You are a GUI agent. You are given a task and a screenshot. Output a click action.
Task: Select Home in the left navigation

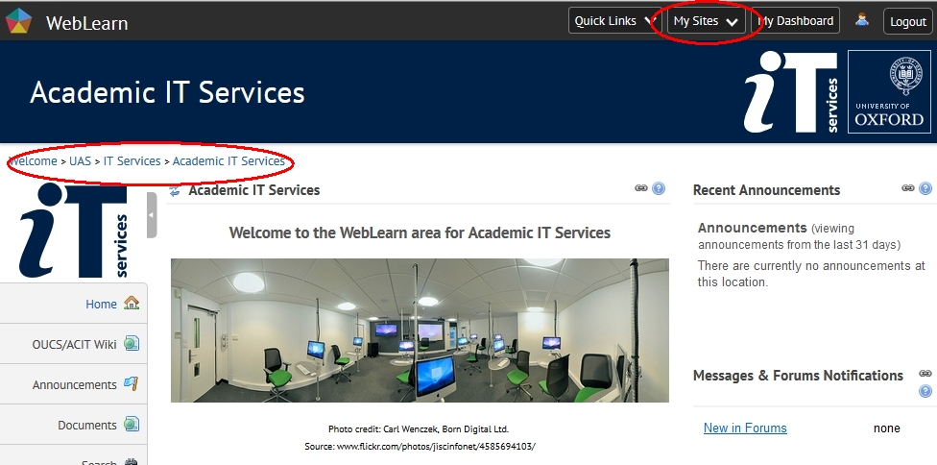point(102,304)
